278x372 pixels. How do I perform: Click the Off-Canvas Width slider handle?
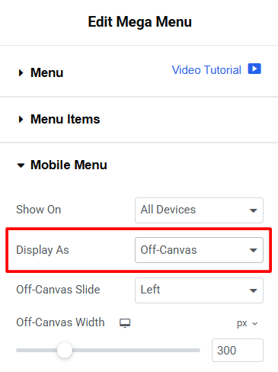click(65, 350)
